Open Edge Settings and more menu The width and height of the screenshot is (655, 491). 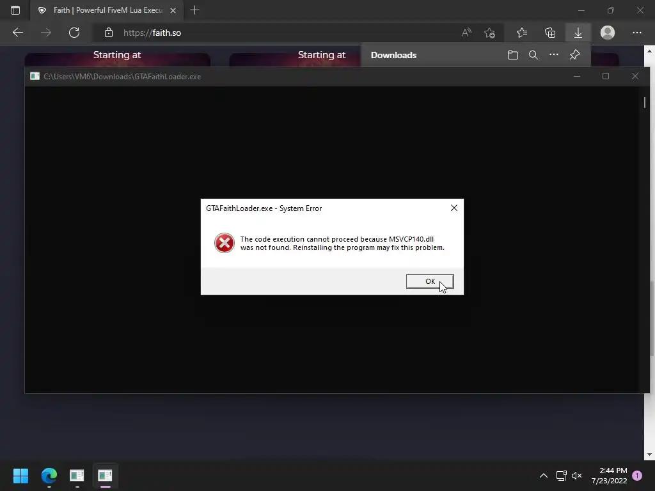click(x=636, y=33)
